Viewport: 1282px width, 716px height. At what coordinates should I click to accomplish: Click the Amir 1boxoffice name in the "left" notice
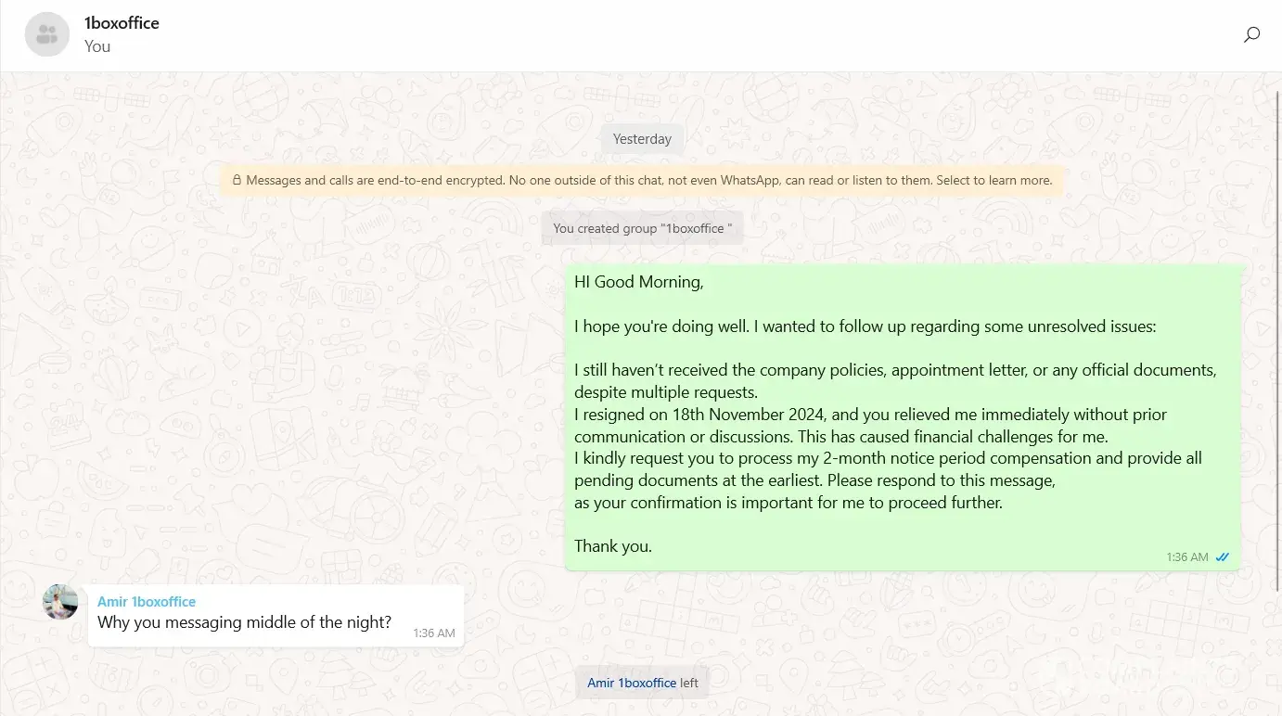(632, 683)
